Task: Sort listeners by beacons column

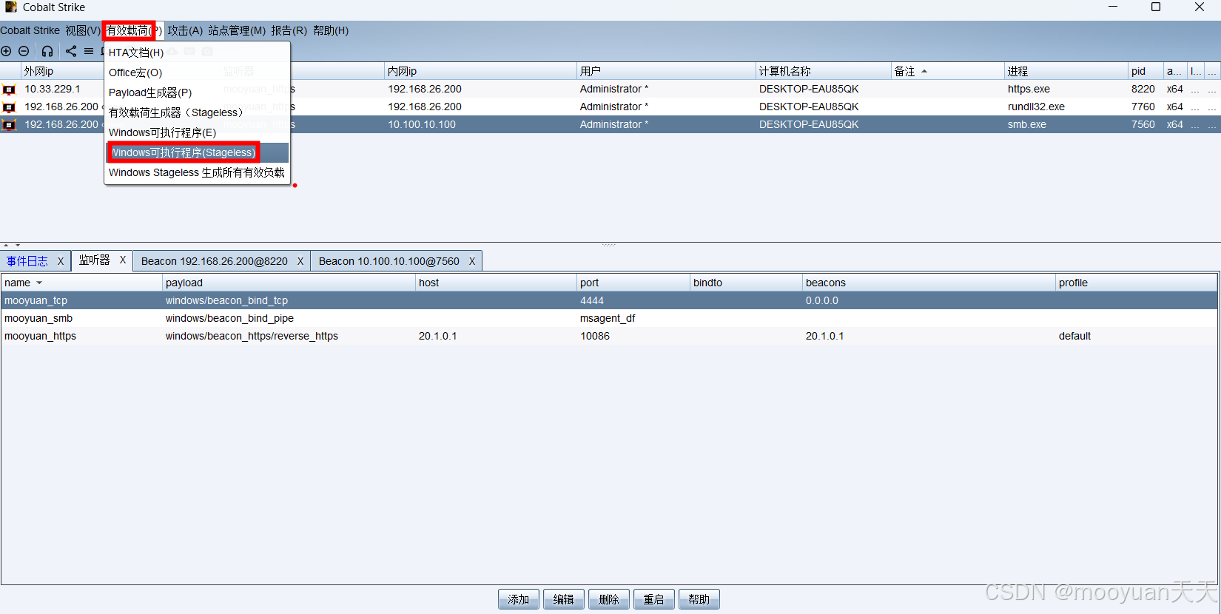Action: click(x=929, y=283)
